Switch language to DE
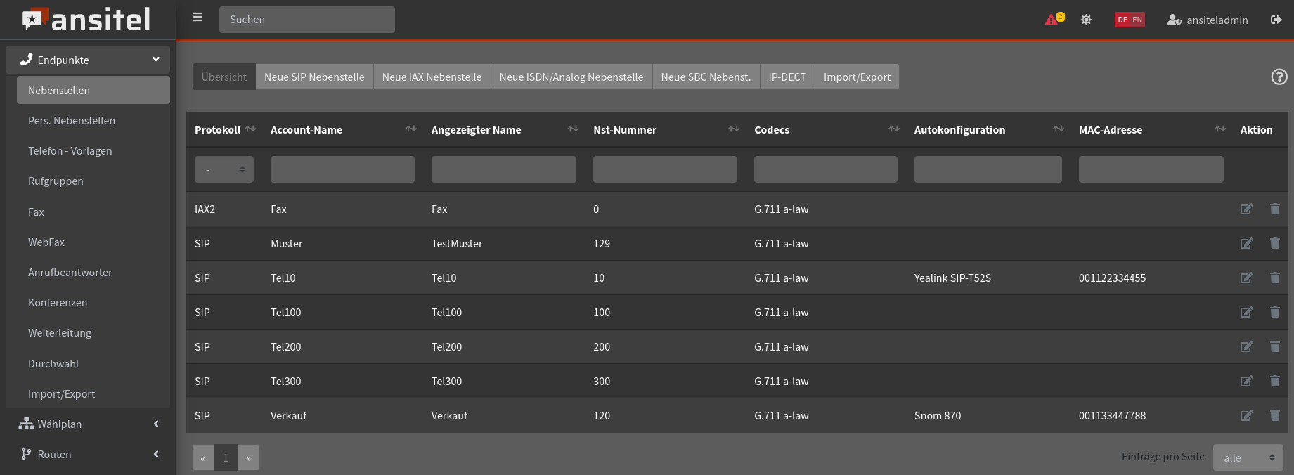Image resolution: width=1294 pixels, height=475 pixels. point(1122,20)
